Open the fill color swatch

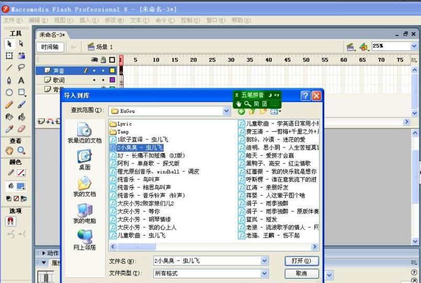21,186
